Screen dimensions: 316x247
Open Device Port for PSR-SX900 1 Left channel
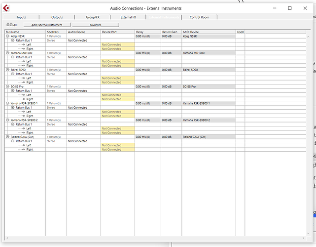[118, 112]
